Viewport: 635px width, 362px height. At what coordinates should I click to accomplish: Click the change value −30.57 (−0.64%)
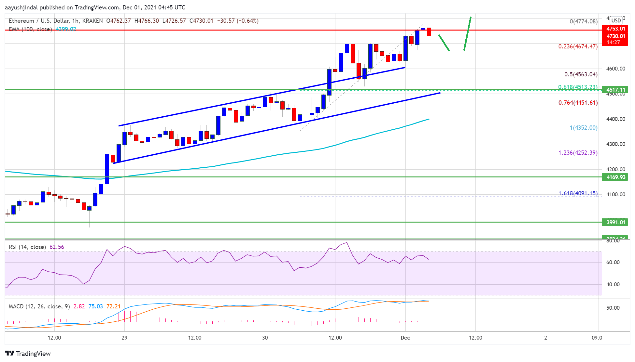click(238, 21)
